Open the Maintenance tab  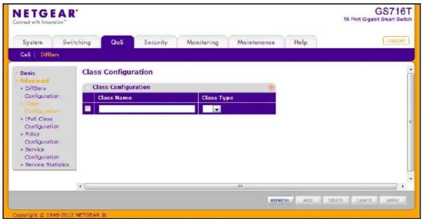[x=256, y=42]
